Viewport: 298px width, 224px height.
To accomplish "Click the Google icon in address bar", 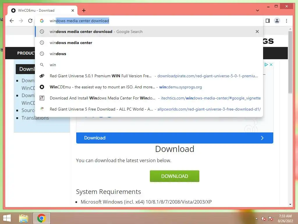I will point(42,21).
